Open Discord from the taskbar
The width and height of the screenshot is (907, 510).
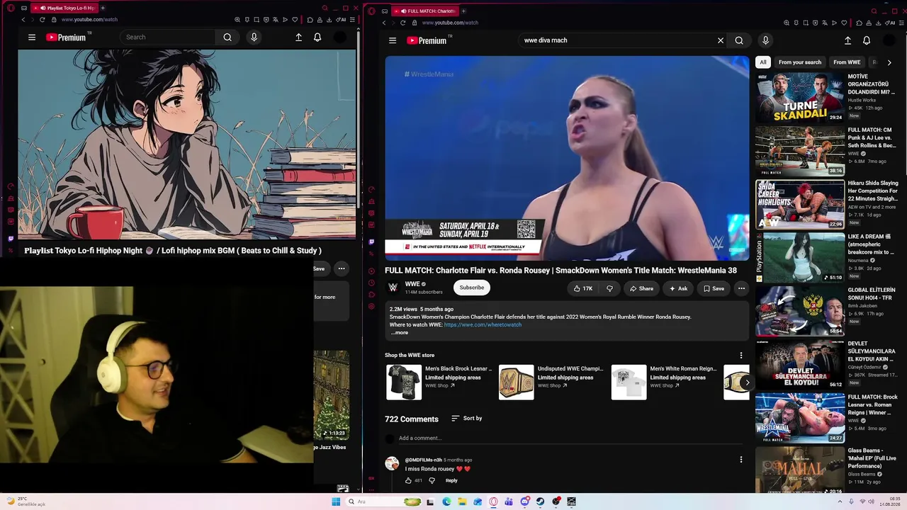[524, 501]
